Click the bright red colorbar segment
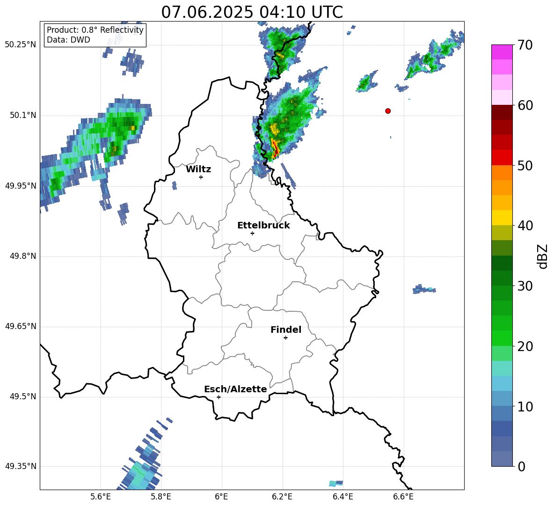Image resolution: width=554 pixels, height=506 pixels. [502, 158]
